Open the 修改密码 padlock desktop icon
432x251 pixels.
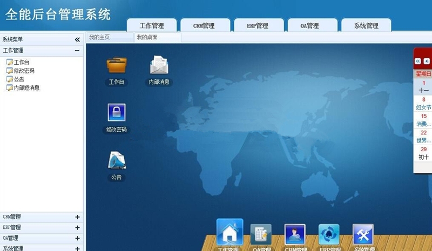117,112
